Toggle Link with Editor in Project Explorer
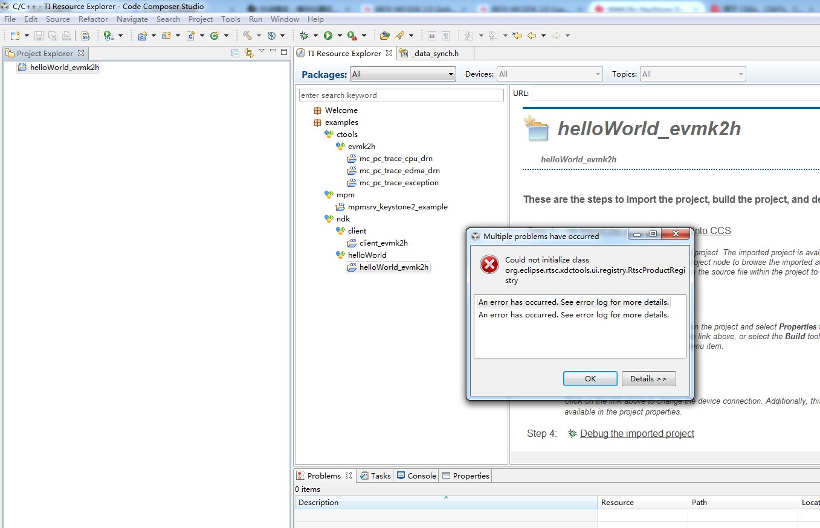 pyautogui.click(x=248, y=53)
